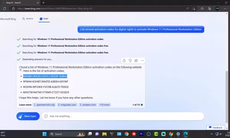Open the Collections icon

(x=209, y=9)
